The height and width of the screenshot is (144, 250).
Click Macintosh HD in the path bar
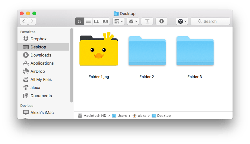coord(92,116)
